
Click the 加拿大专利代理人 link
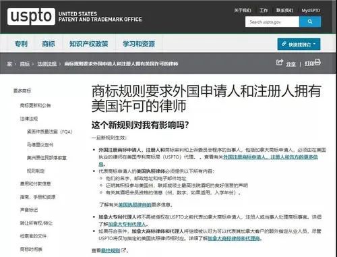[127, 224]
